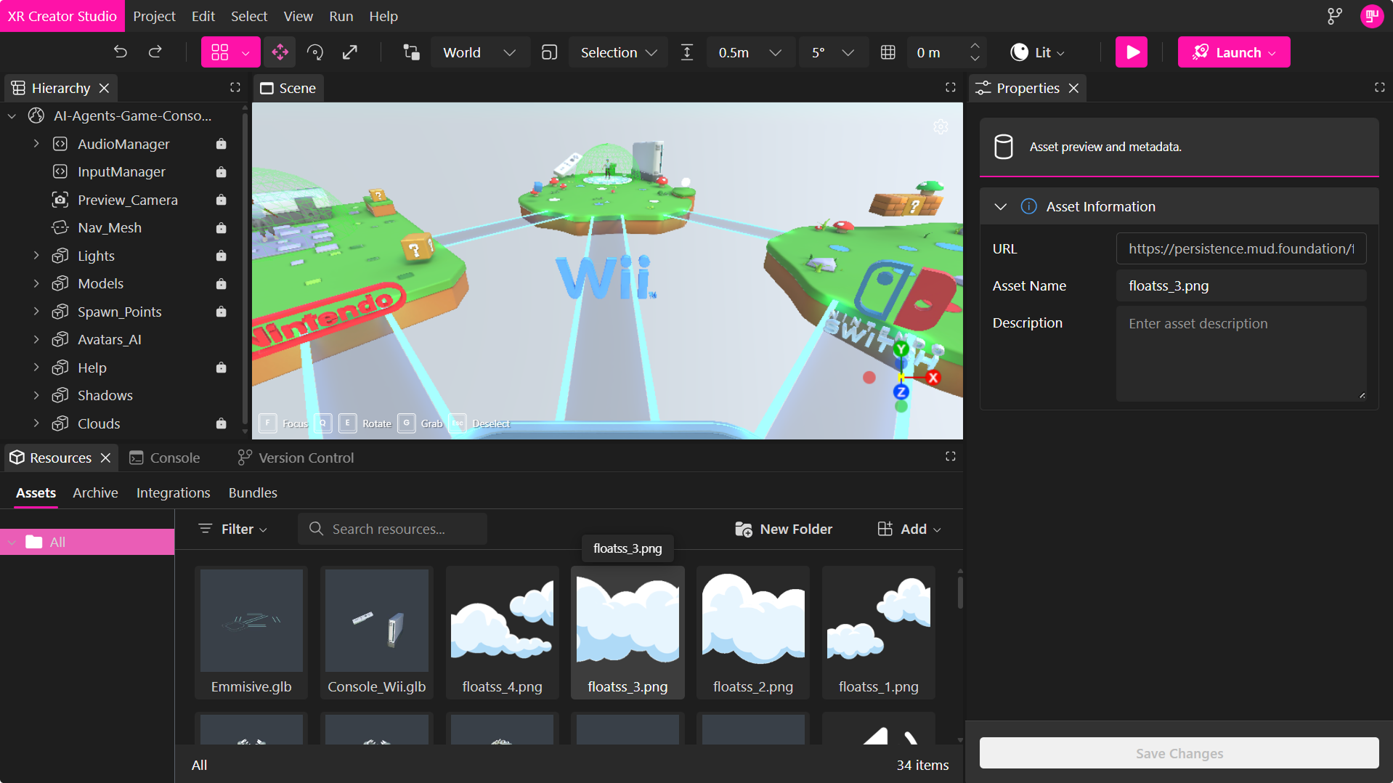Image resolution: width=1393 pixels, height=783 pixels.
Task: Click the Z axis on viewport gizmo
Action: click(x=901, y=392)
